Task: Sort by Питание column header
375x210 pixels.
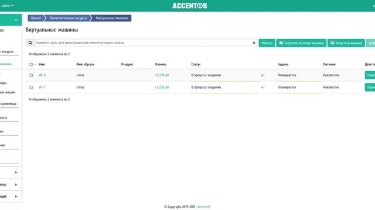Action: click(329, 64)
